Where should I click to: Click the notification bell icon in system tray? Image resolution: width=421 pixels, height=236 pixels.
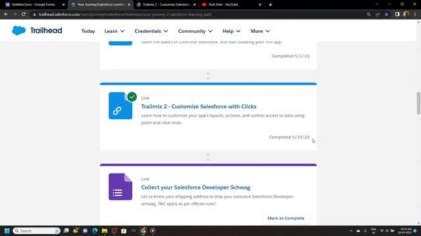pyautogui.click(x=415, y=231)
